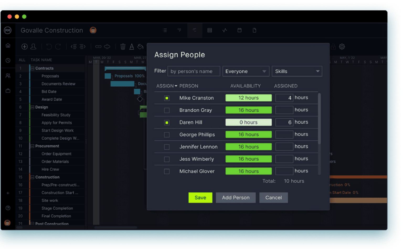Image resolution: width=403 pixels, height=251 pixels.
Task: Uncheck Mike Cranston's assignment checkbox
Action: pyautogui.click(x=167, y=98)
